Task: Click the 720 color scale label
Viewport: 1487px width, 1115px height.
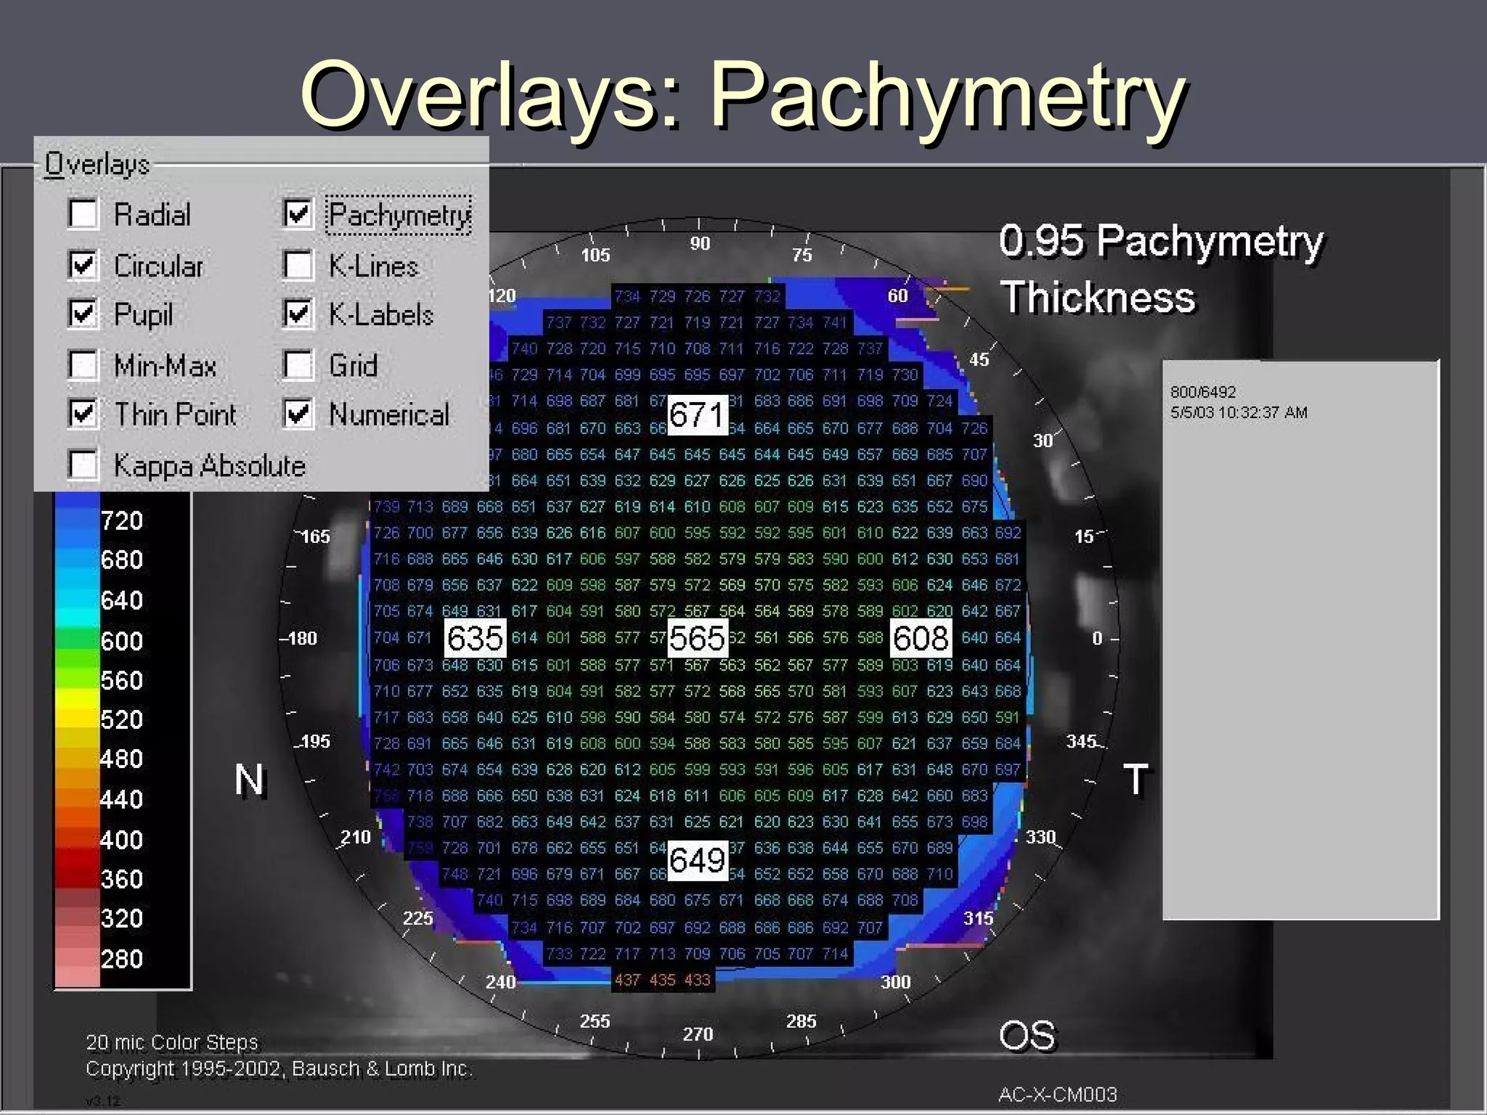Action: click(x=121, y=520)
